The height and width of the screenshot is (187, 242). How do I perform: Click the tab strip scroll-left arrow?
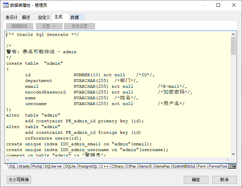[230, 166]
